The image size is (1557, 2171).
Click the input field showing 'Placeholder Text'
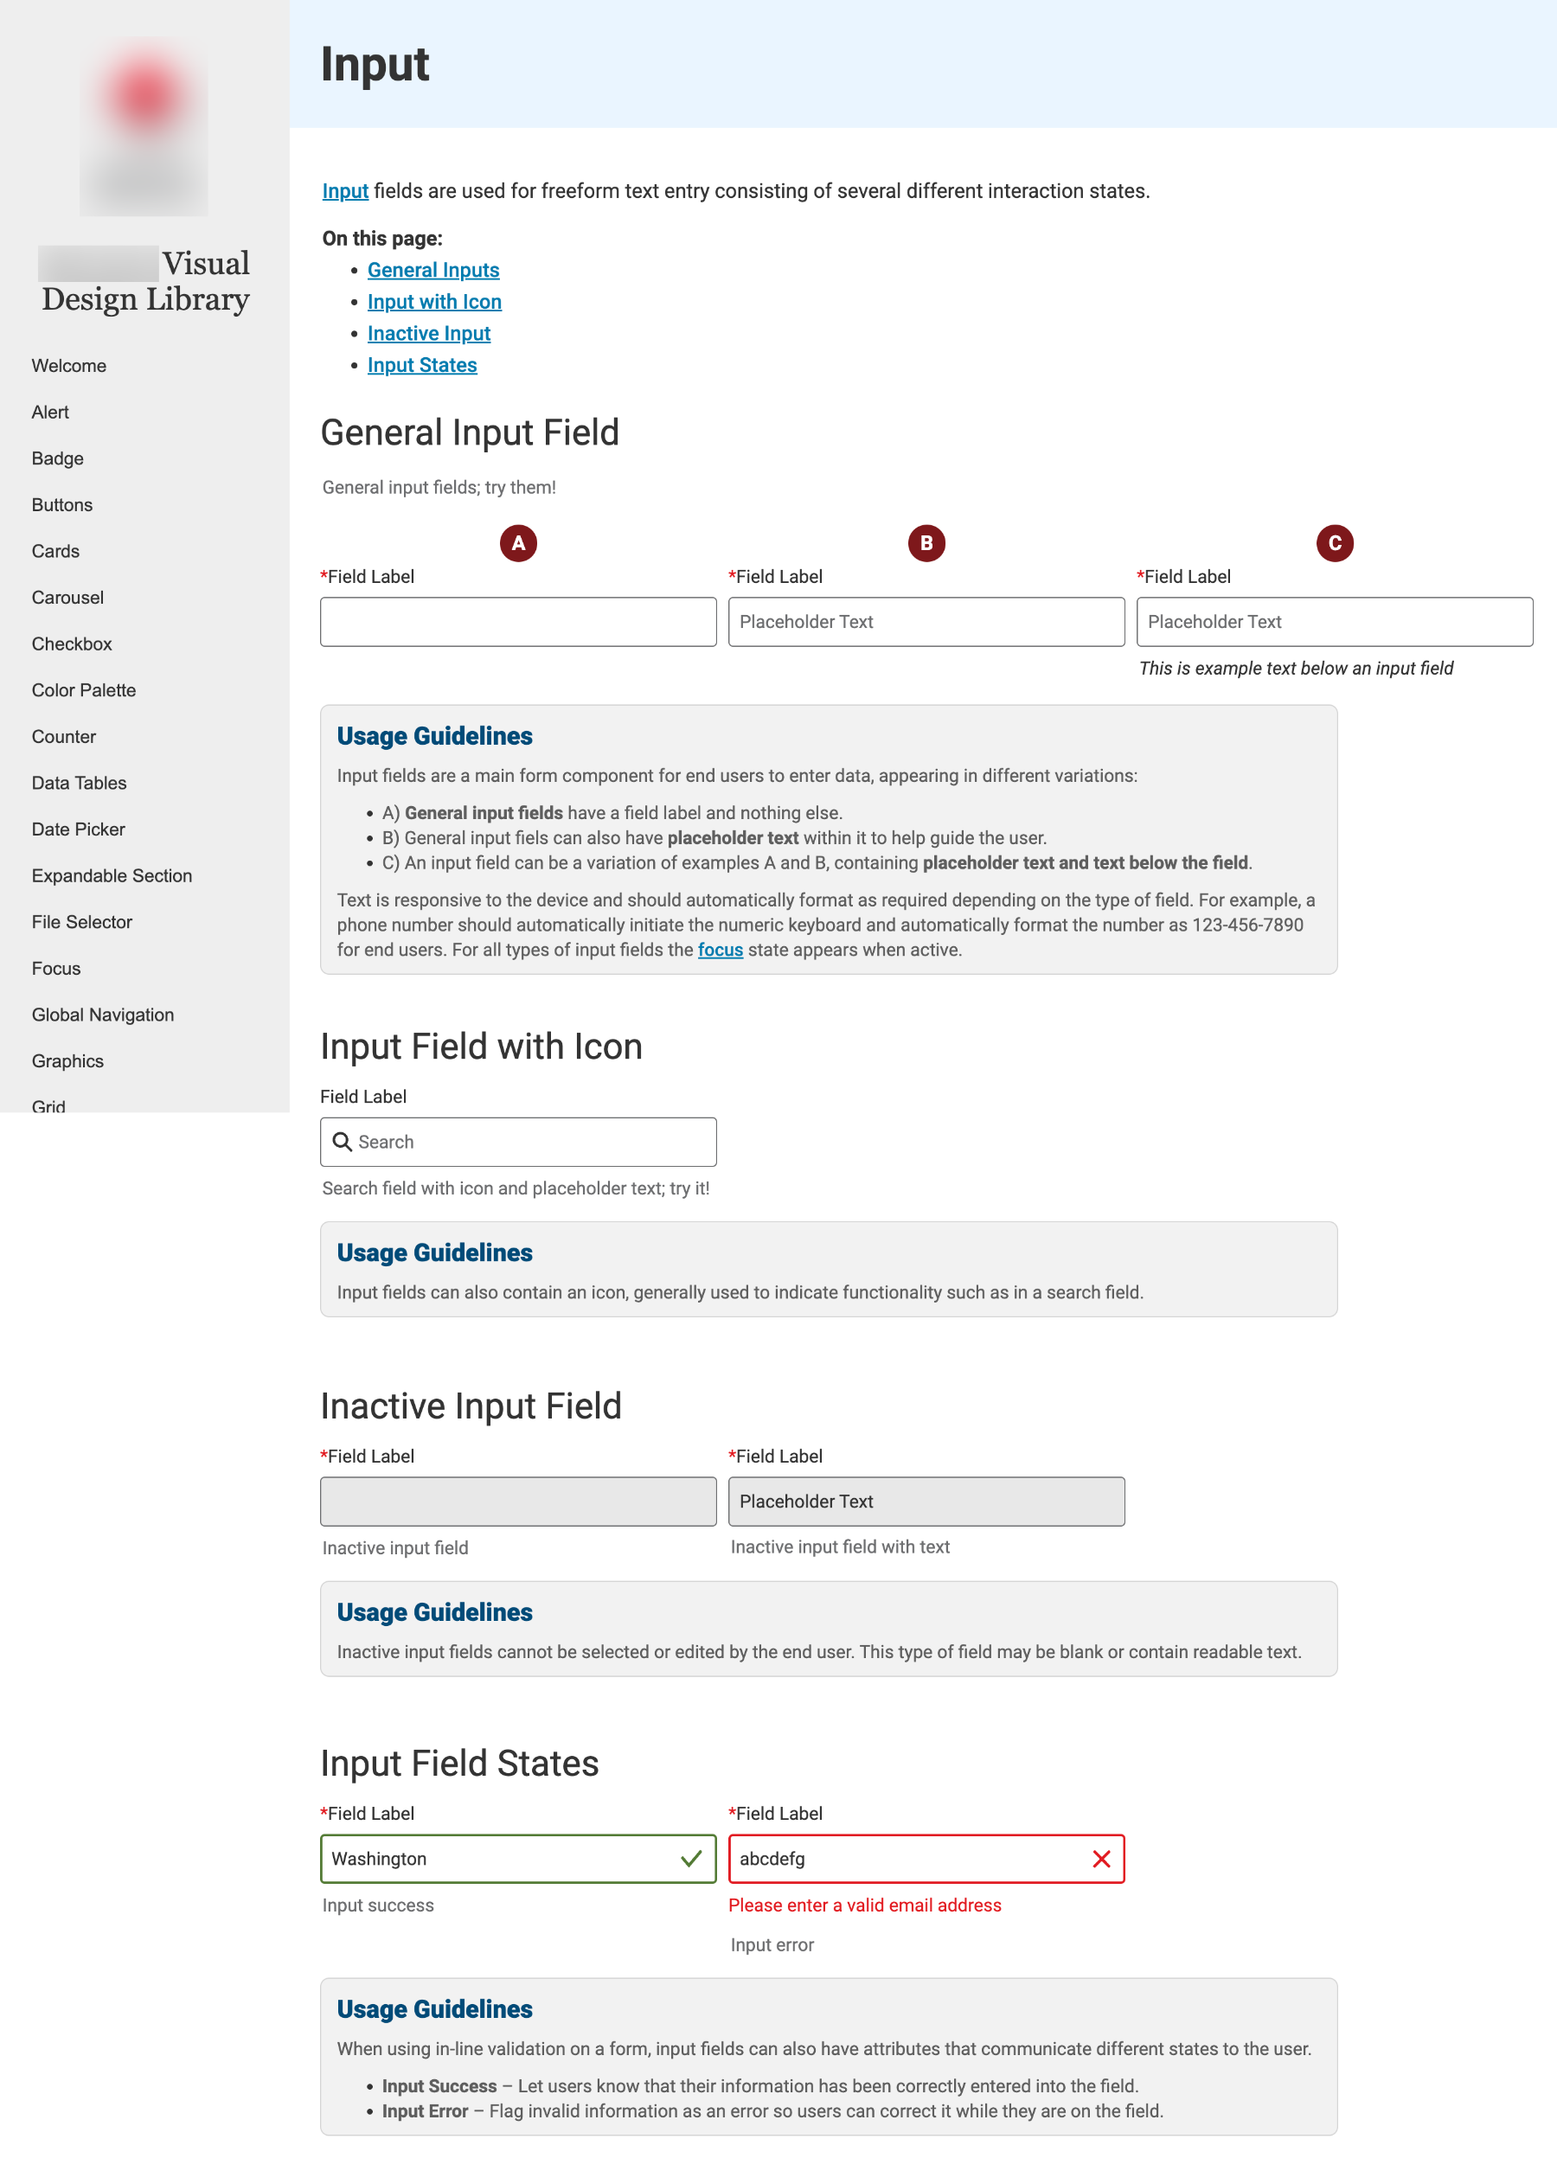point(925,621)
